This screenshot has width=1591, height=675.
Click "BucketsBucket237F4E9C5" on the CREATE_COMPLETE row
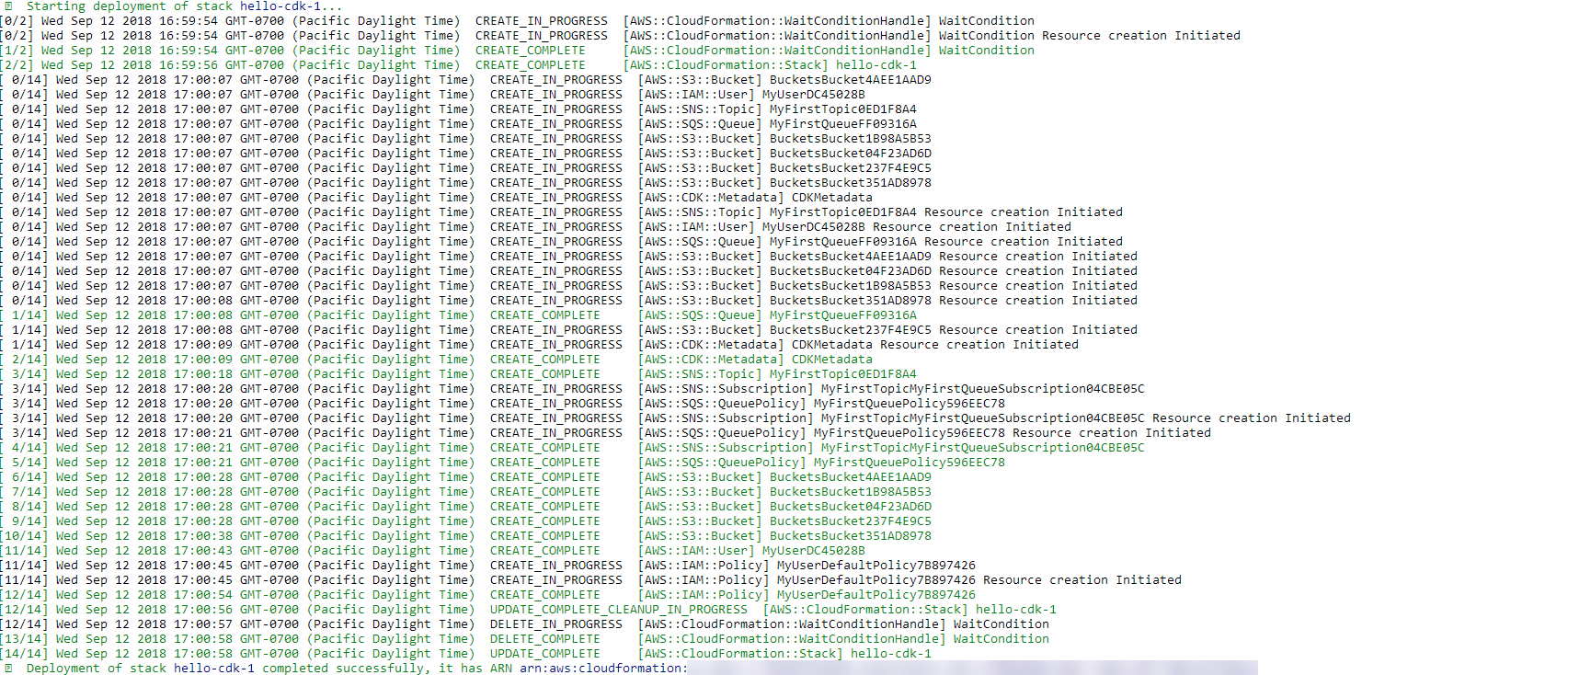point(851,521)
